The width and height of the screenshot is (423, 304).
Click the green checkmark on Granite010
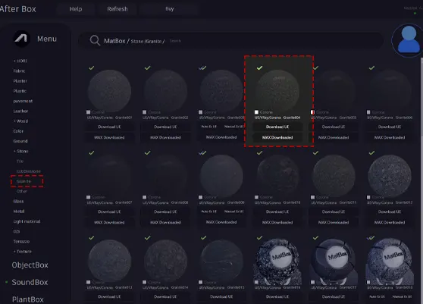(x=259, y=152)
